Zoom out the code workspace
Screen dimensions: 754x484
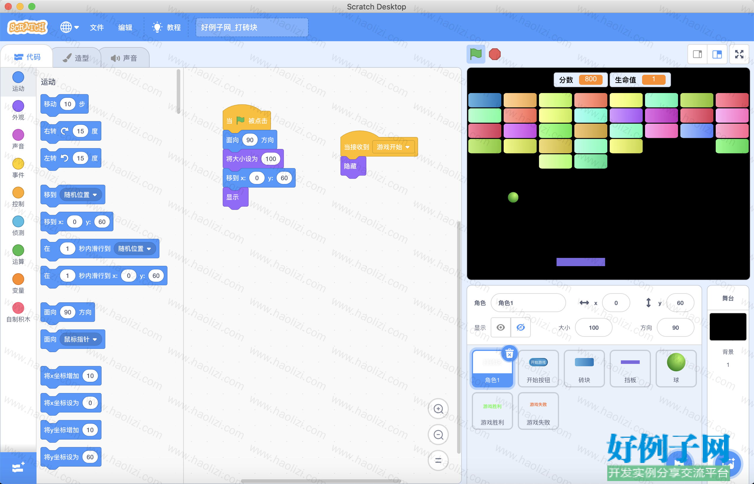point(438,435)
